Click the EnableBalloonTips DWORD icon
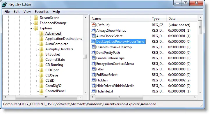Screen dimensions: 210x114 coord(93,58)
